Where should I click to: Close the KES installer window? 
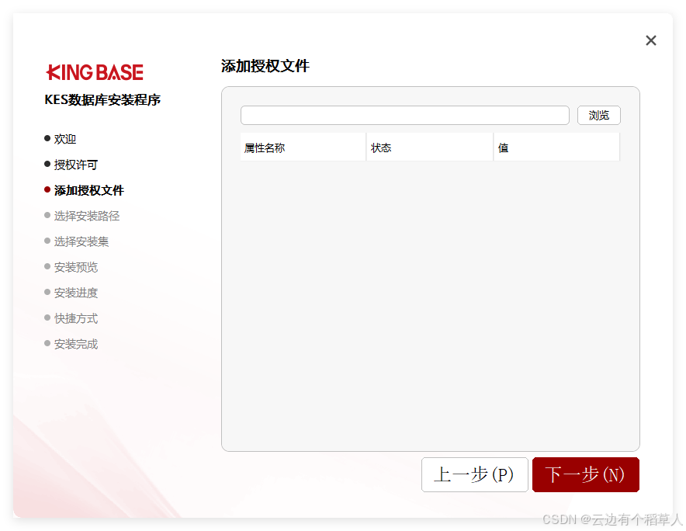[650, 40]
